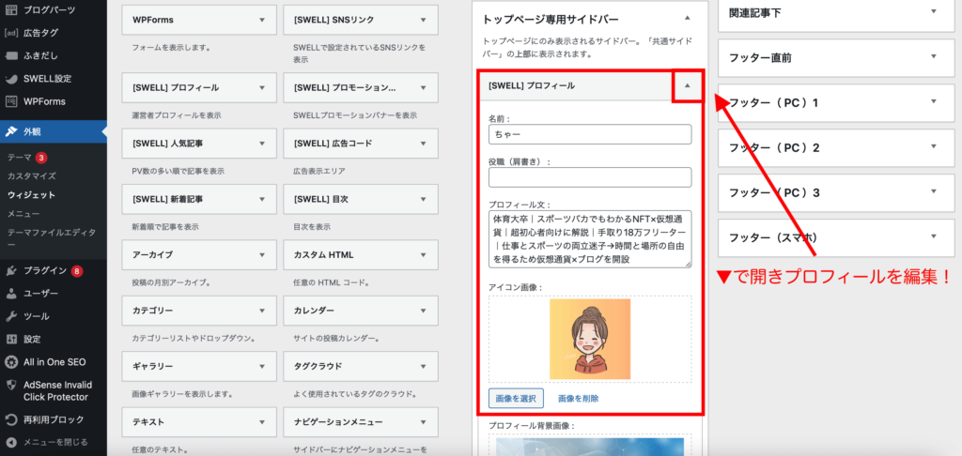Collapse the open [SWELL] プロフィール widget arrow
Image resolution: width=962 pixels, height=456 pixels.
point(687,85)
